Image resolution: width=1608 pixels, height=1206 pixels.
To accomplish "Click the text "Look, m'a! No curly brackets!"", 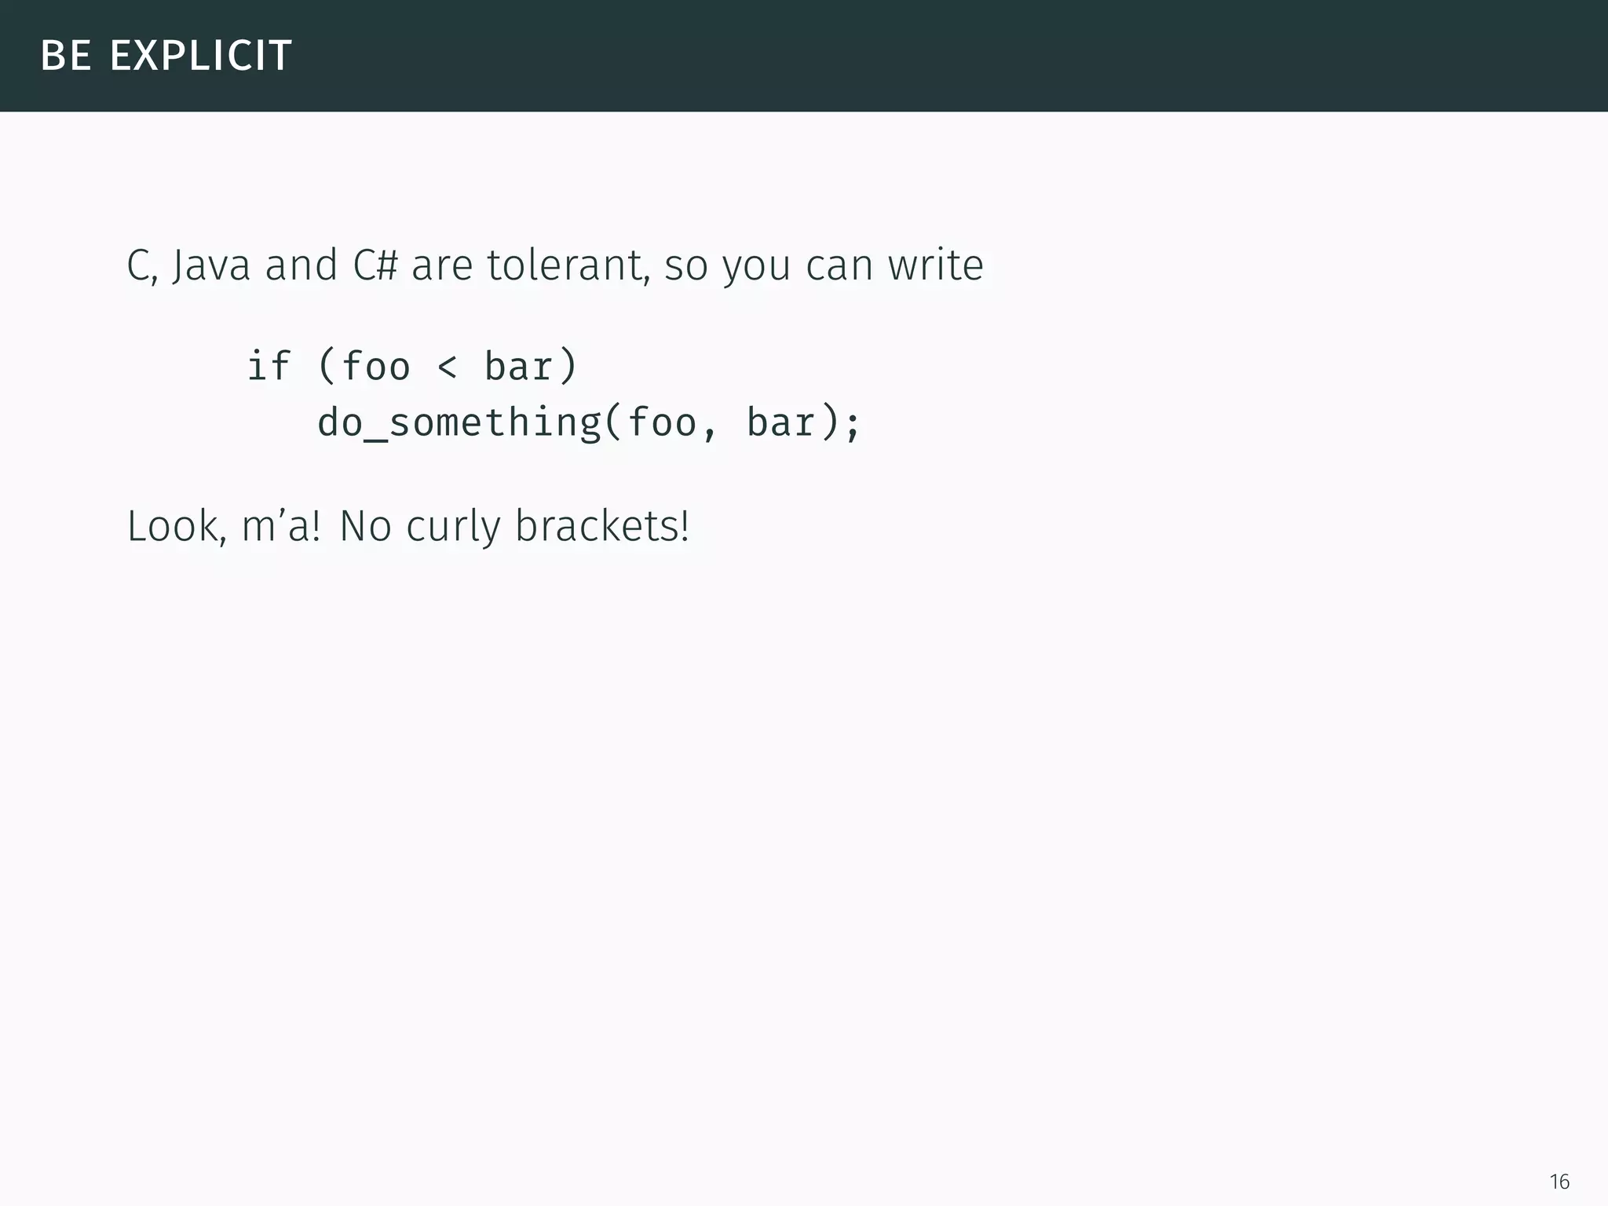I will coord(408,526).
